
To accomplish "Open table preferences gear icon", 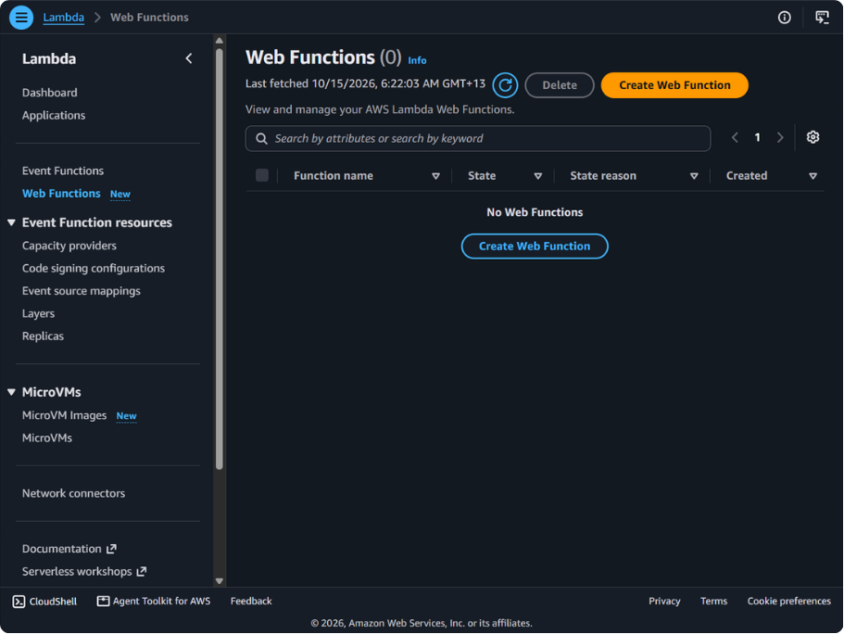I will click(x=813, y=137).
